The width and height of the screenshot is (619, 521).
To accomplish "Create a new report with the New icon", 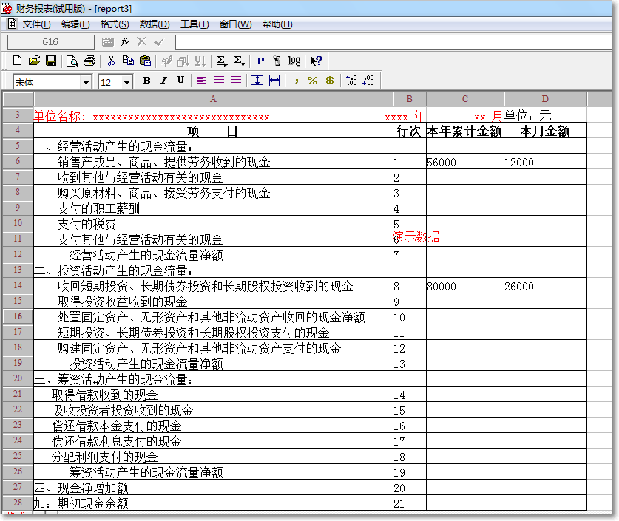I will [x=17, y=61].
